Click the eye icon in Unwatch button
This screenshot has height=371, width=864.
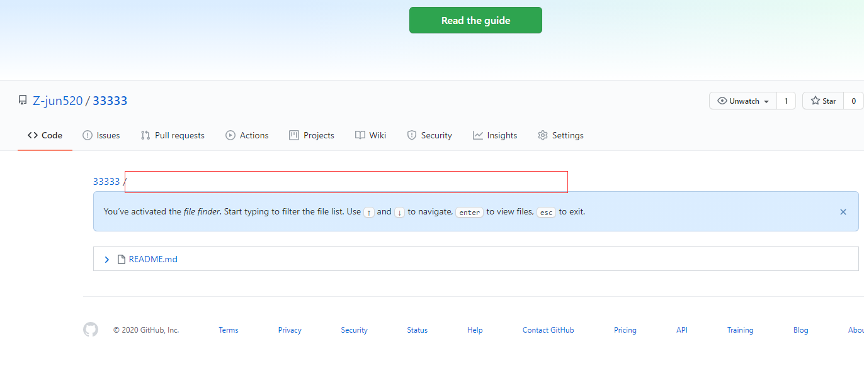(x=722, y=101)
